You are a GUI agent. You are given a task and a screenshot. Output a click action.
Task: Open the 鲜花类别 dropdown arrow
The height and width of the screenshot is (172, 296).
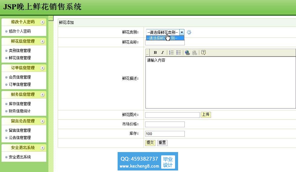tap(182, 32)
